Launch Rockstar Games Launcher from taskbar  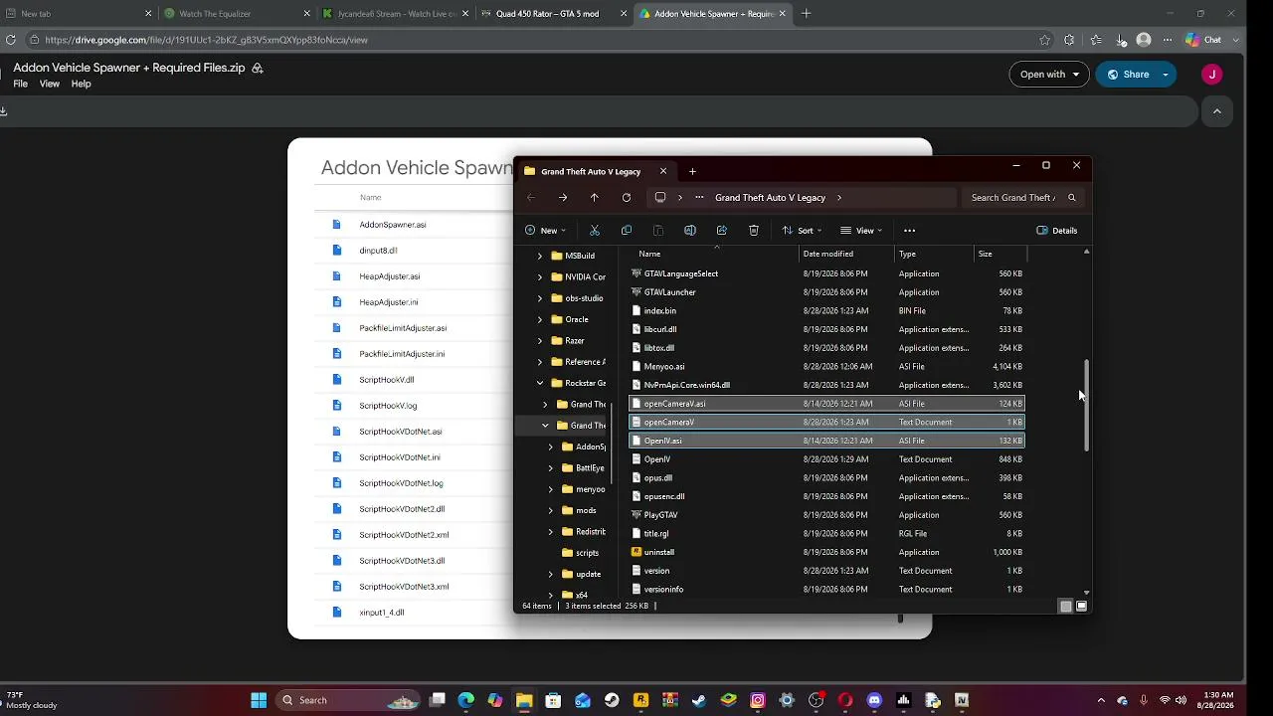[x=641, y=700]
